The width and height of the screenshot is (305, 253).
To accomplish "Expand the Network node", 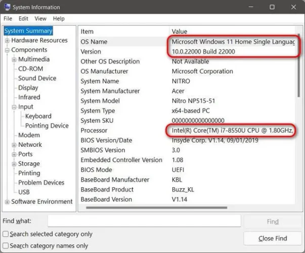I will click(14, 145).
